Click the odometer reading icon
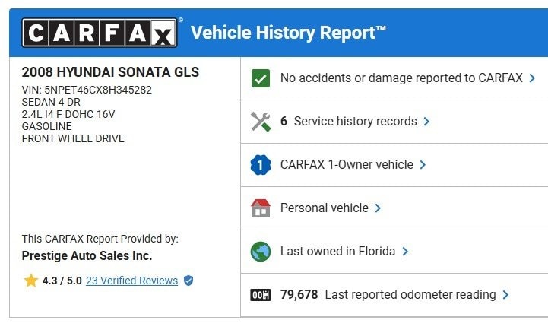The width and height of the screenshot is (548, 333). point(261,295)
